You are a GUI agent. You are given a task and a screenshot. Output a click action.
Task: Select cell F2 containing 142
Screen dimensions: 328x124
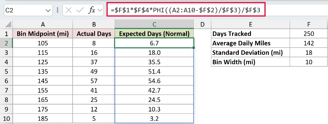pyautogui.click(x=309, y=43)
